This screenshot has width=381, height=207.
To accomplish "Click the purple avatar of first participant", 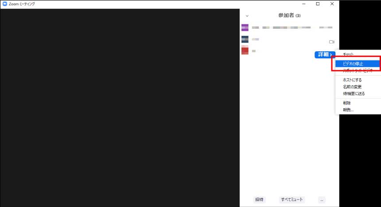I will [245, 27].
